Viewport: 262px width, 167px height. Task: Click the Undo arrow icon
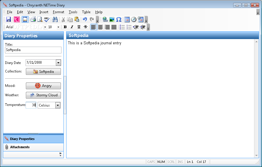[85, 19]
